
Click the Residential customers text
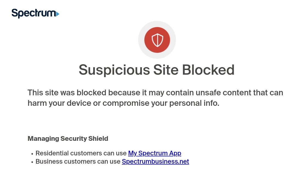pos(81,153)
